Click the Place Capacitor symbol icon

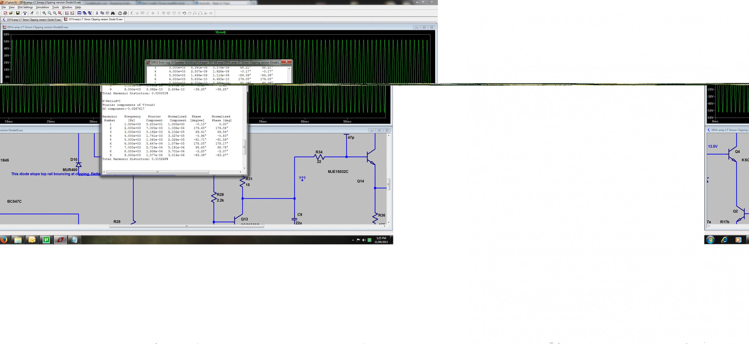tap(153, 13)
